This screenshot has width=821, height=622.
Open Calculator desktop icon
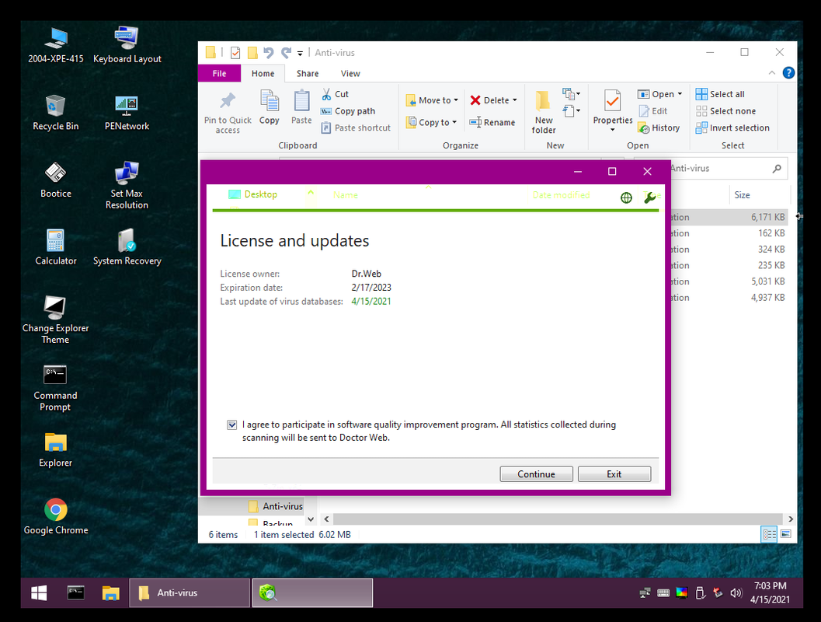tap(55, 246)
